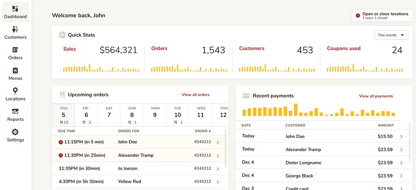Open the Customers sidebar icon
Screen dimensions: 416x190
pyautogui.click(x=15, y=29)
